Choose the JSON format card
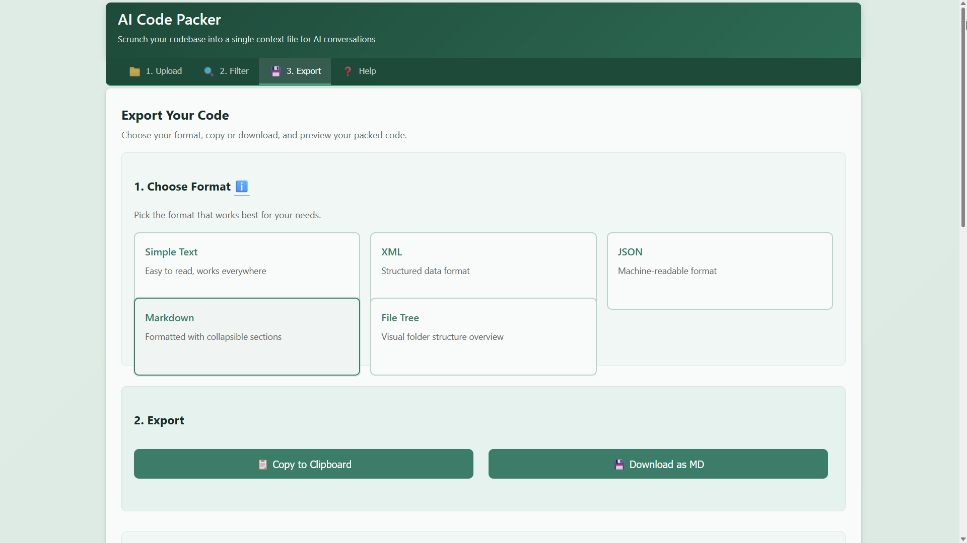Image resolution: width=967 pixels, height=543 pixels. pyautogui.click(x=719, y=270)
